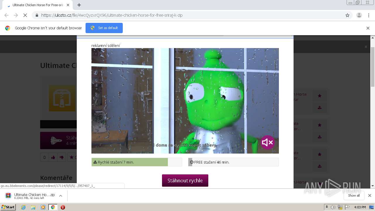375x211 pixels.
Task: Download the first related file ending in .rar
Action: (x=320, y=108)
